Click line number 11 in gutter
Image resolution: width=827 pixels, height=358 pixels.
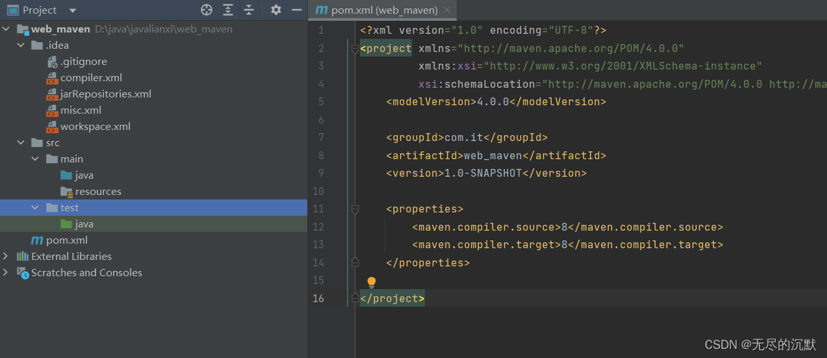click(318, 209)
